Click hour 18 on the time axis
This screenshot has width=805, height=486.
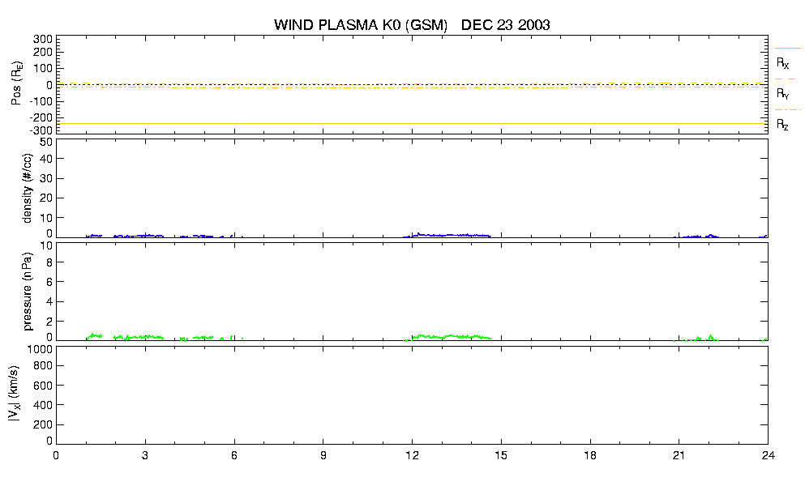click(590, 455)
